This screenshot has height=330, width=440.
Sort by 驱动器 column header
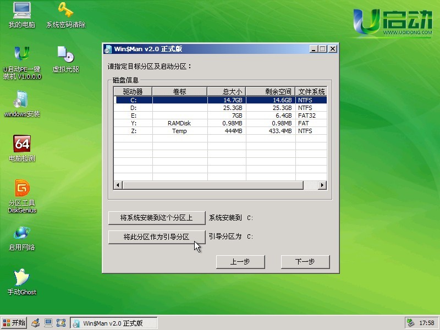pyautogui.click(x=133, y=91)
